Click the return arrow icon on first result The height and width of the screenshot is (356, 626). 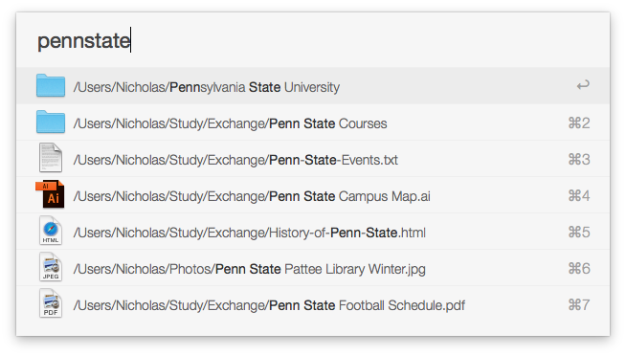coord(583,85)
